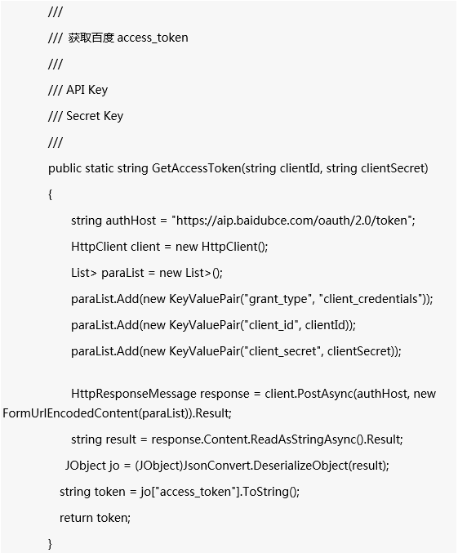
Task: Click the client_secret string literal
Action: click(282, 351)
